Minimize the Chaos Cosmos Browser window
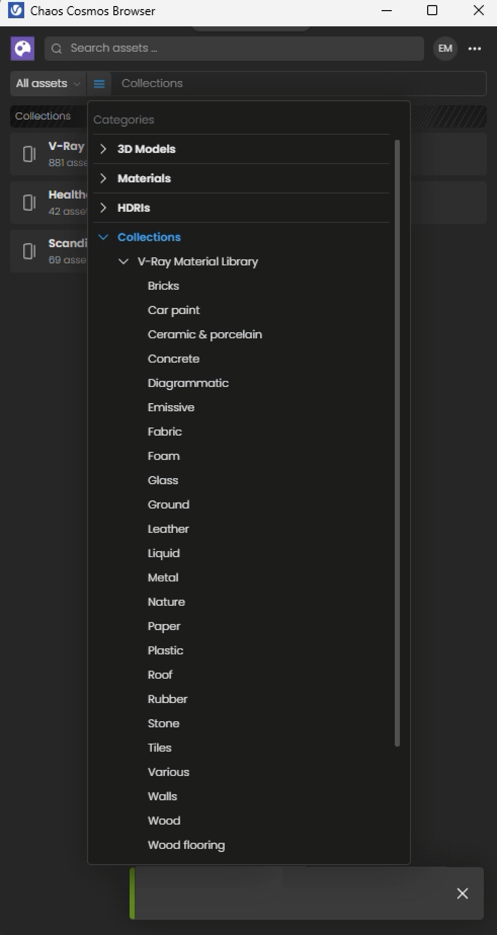 coord(387,11)
